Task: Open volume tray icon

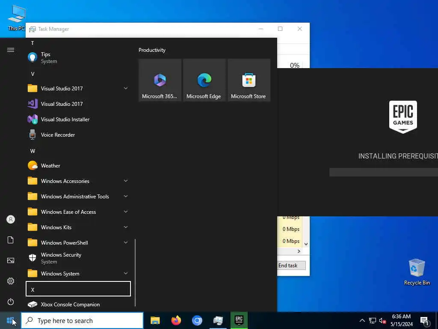Action: (x=382, y=320)
